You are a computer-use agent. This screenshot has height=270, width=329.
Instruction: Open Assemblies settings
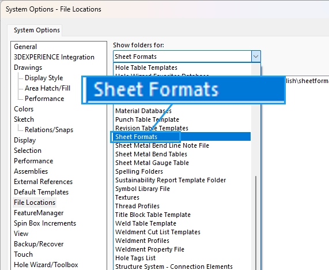click(31, 171)
